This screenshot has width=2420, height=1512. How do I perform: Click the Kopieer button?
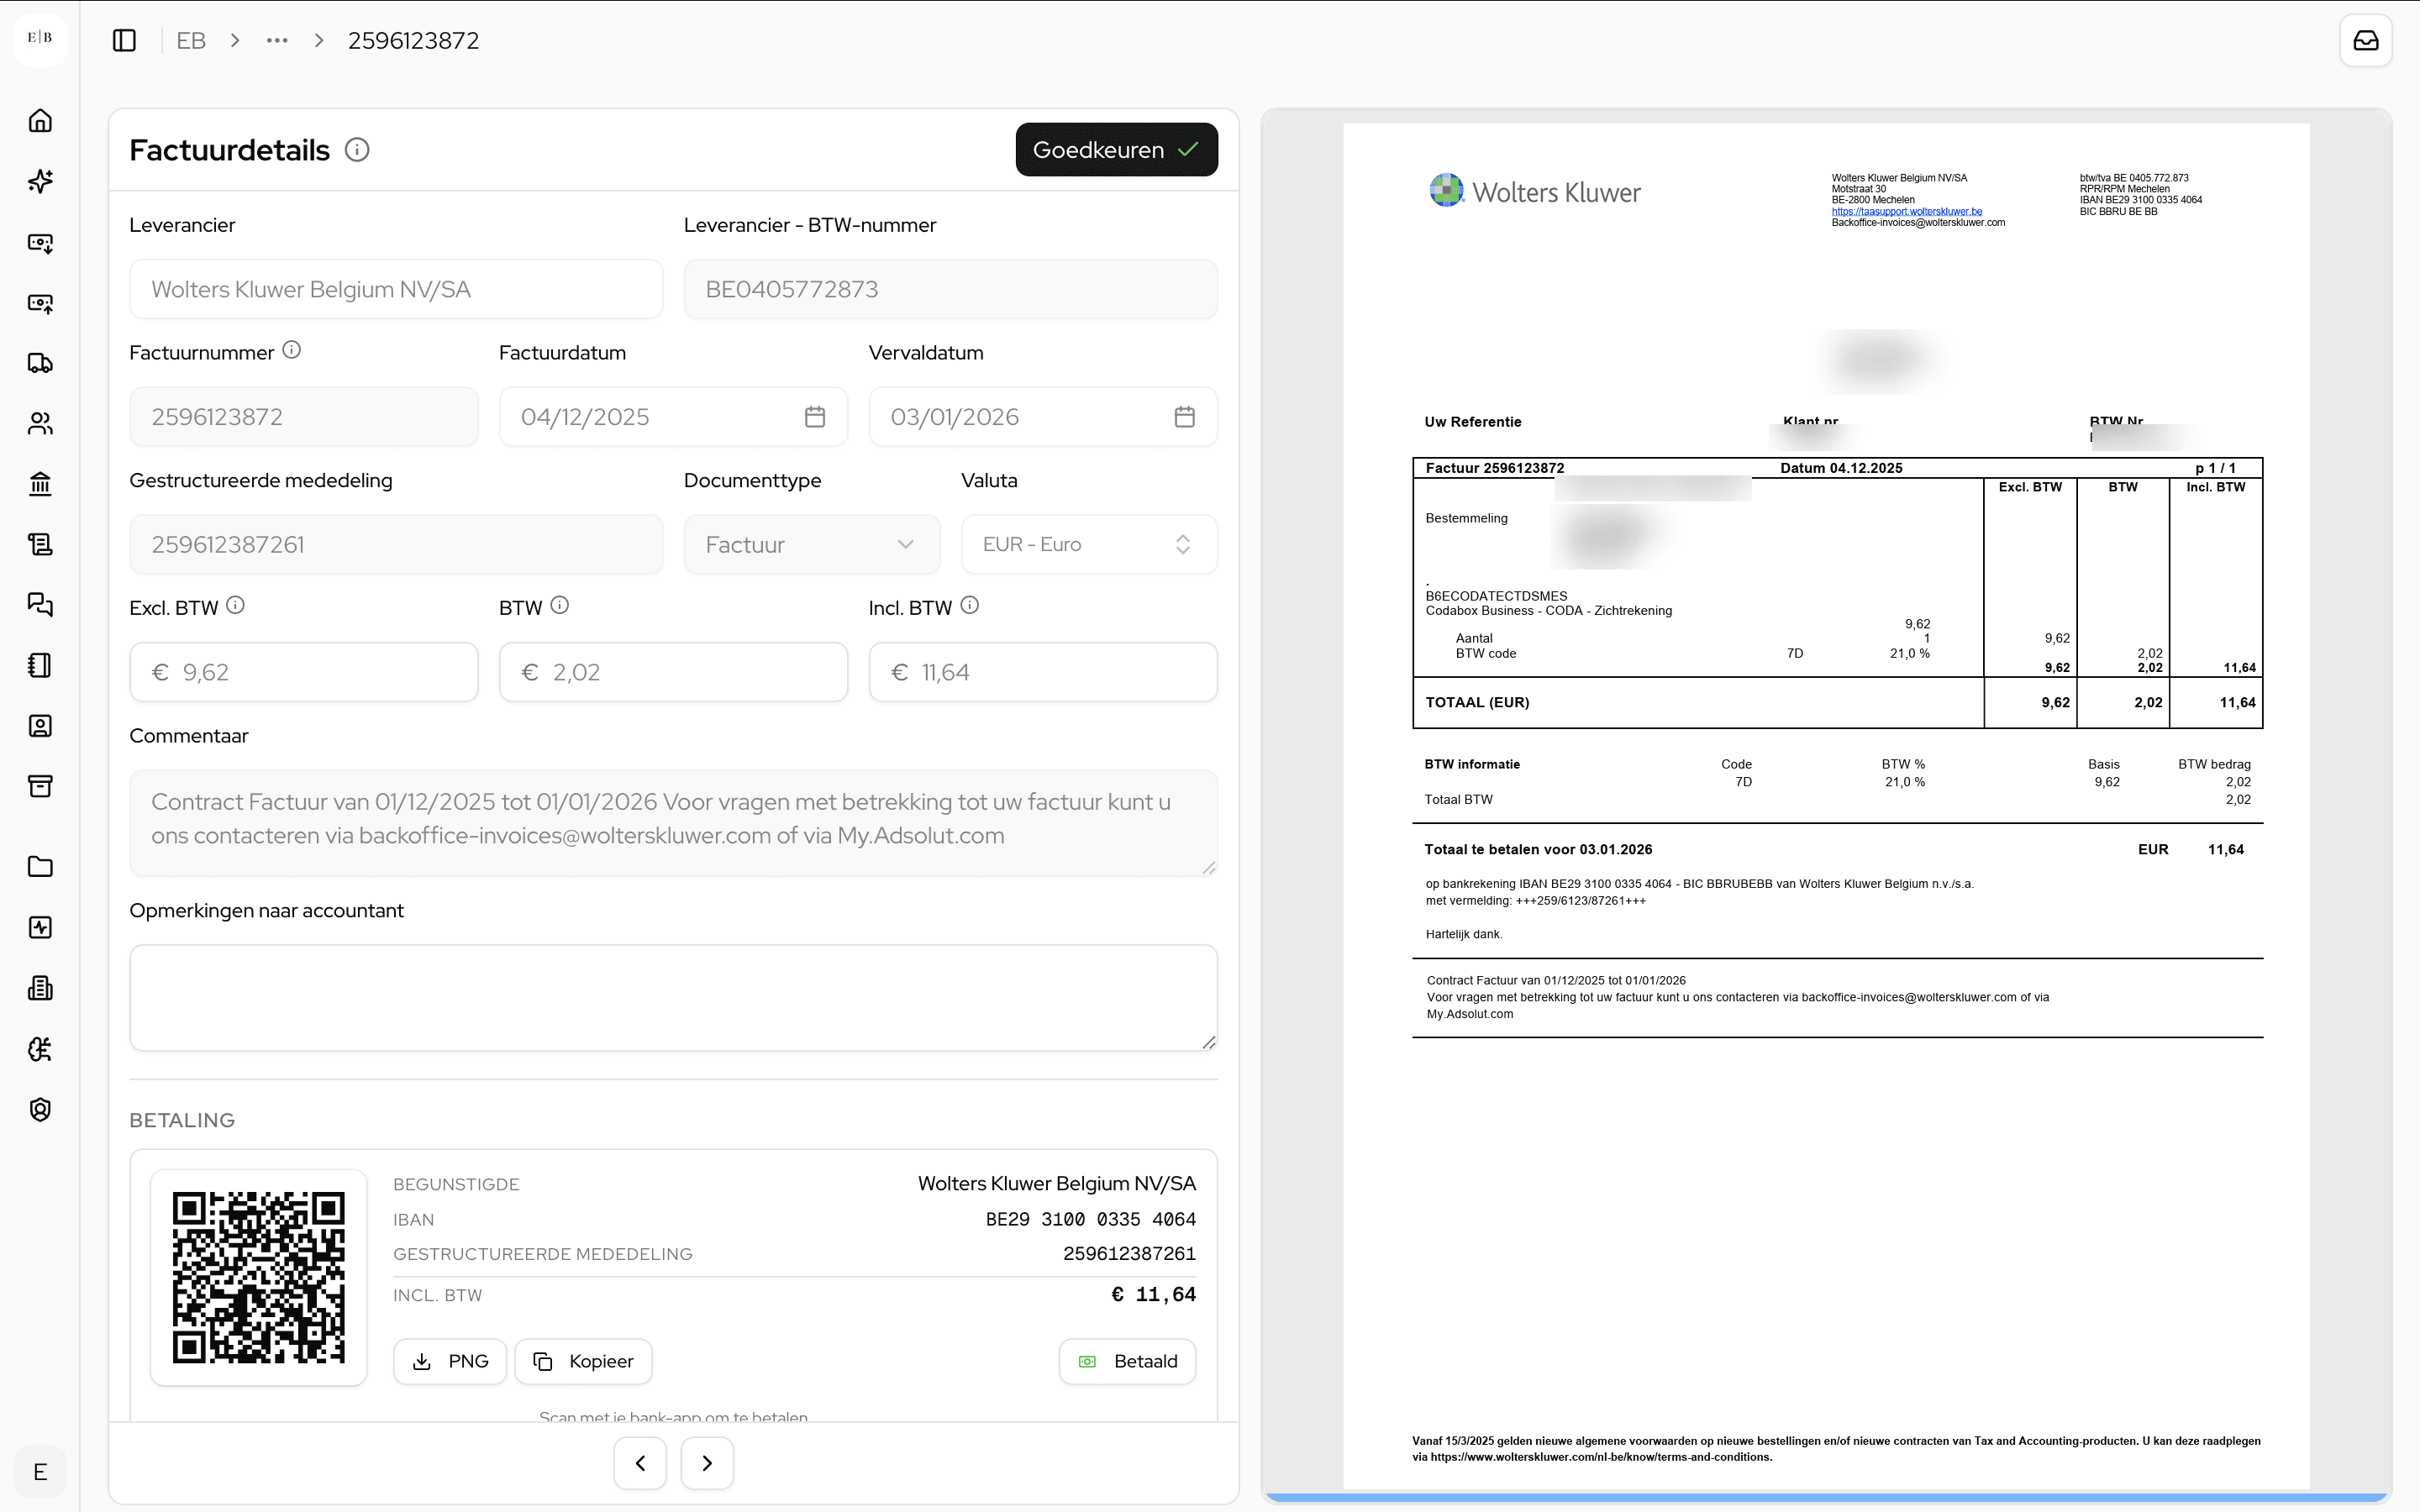[583, 1362]
